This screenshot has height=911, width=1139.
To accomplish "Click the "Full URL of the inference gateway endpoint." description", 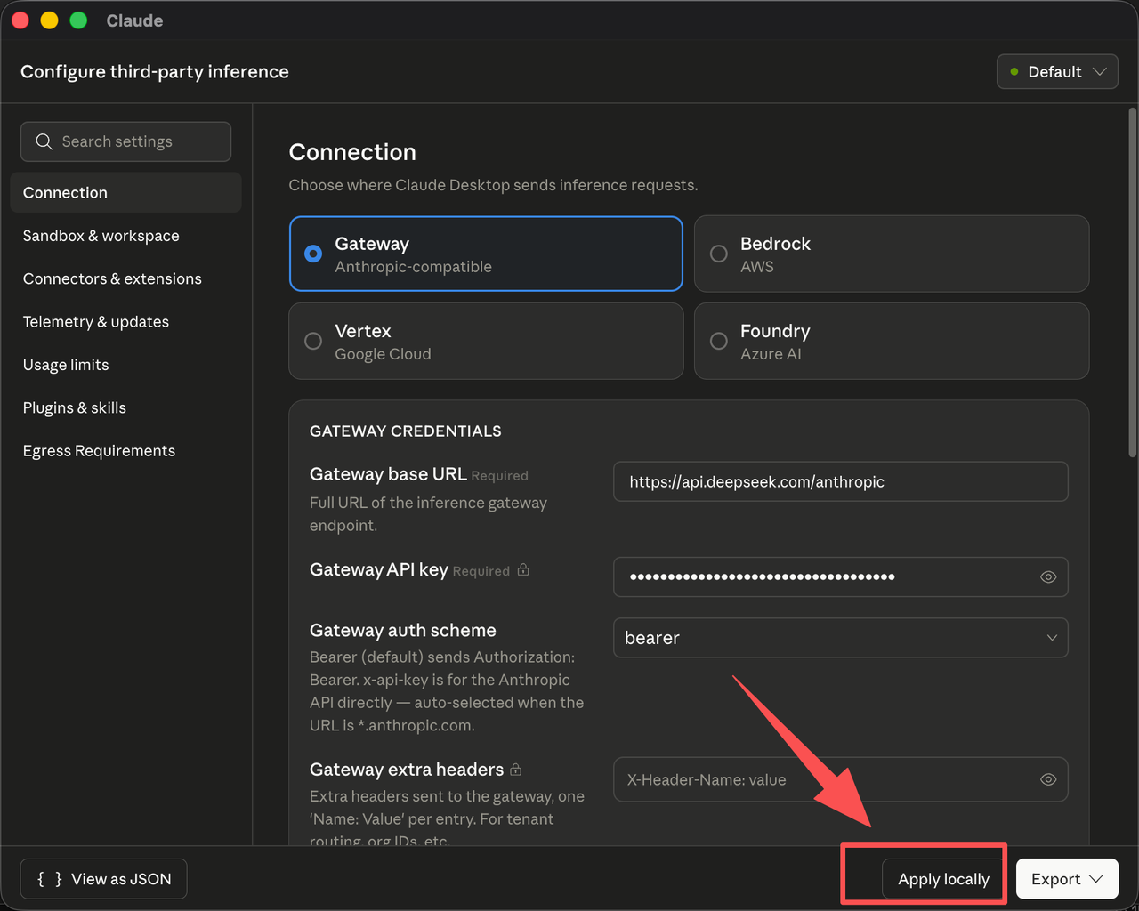I will [428, 514].
